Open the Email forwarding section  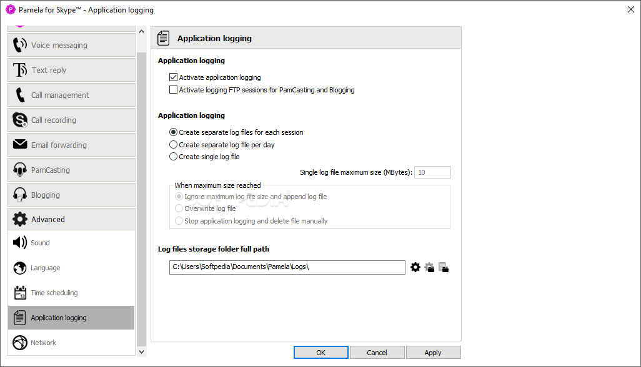point(71,145)
